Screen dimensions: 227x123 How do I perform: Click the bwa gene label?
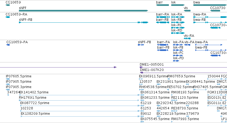tap(197, 2)
